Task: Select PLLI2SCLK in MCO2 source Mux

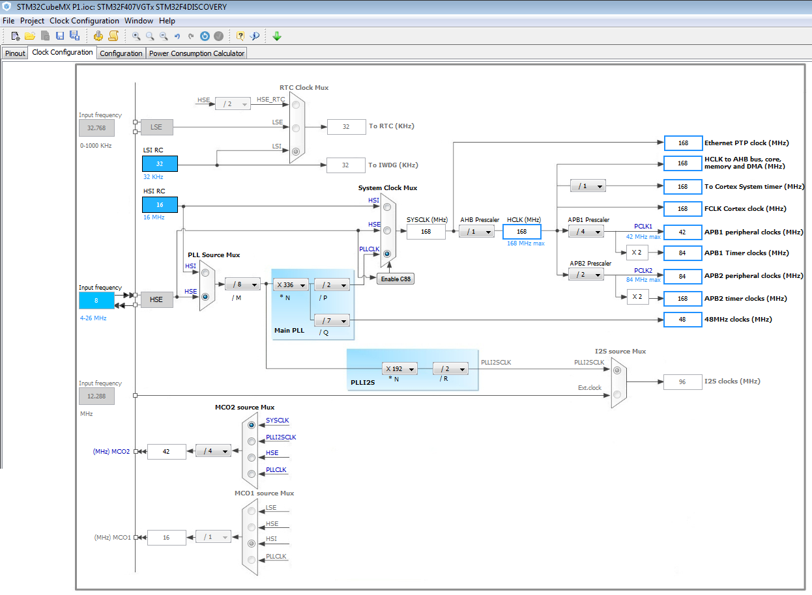Action: (x=252, y=441)
